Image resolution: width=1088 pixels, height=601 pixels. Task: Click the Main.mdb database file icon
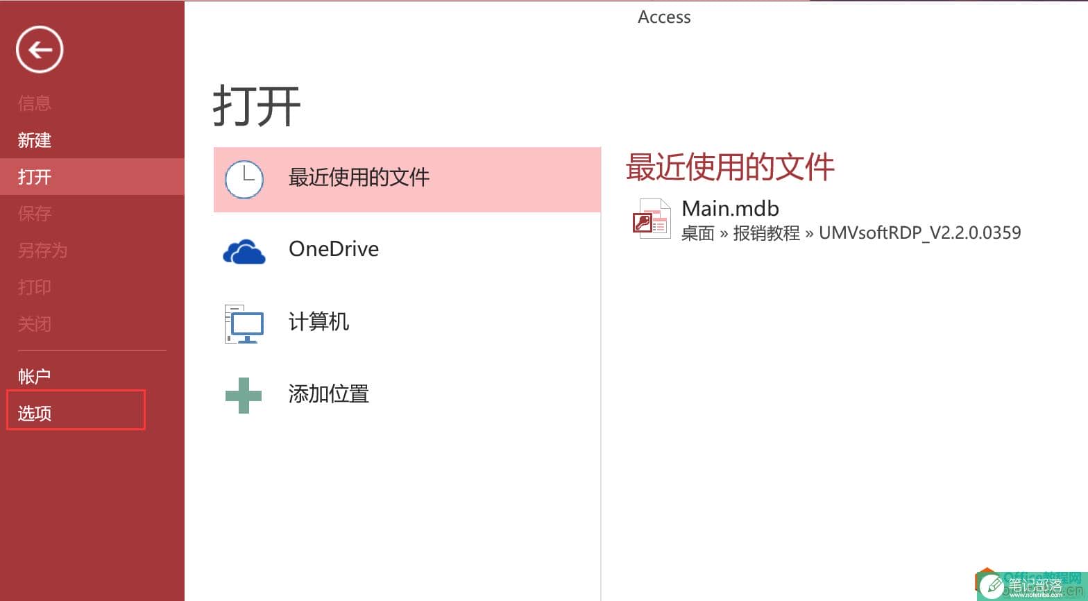point(652,219)
